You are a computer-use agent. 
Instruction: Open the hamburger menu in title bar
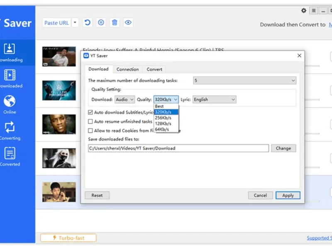click(314, 11)
